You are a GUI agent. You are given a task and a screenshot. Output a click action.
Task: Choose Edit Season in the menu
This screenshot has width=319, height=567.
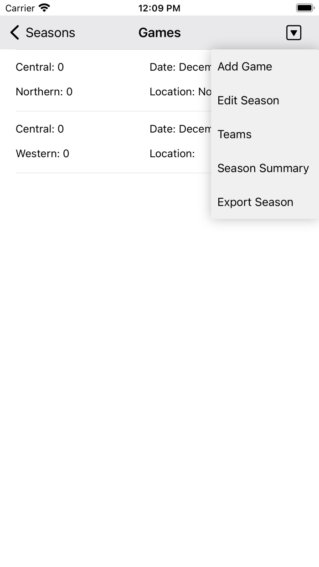pyautogui.click(x=248, y=100)
